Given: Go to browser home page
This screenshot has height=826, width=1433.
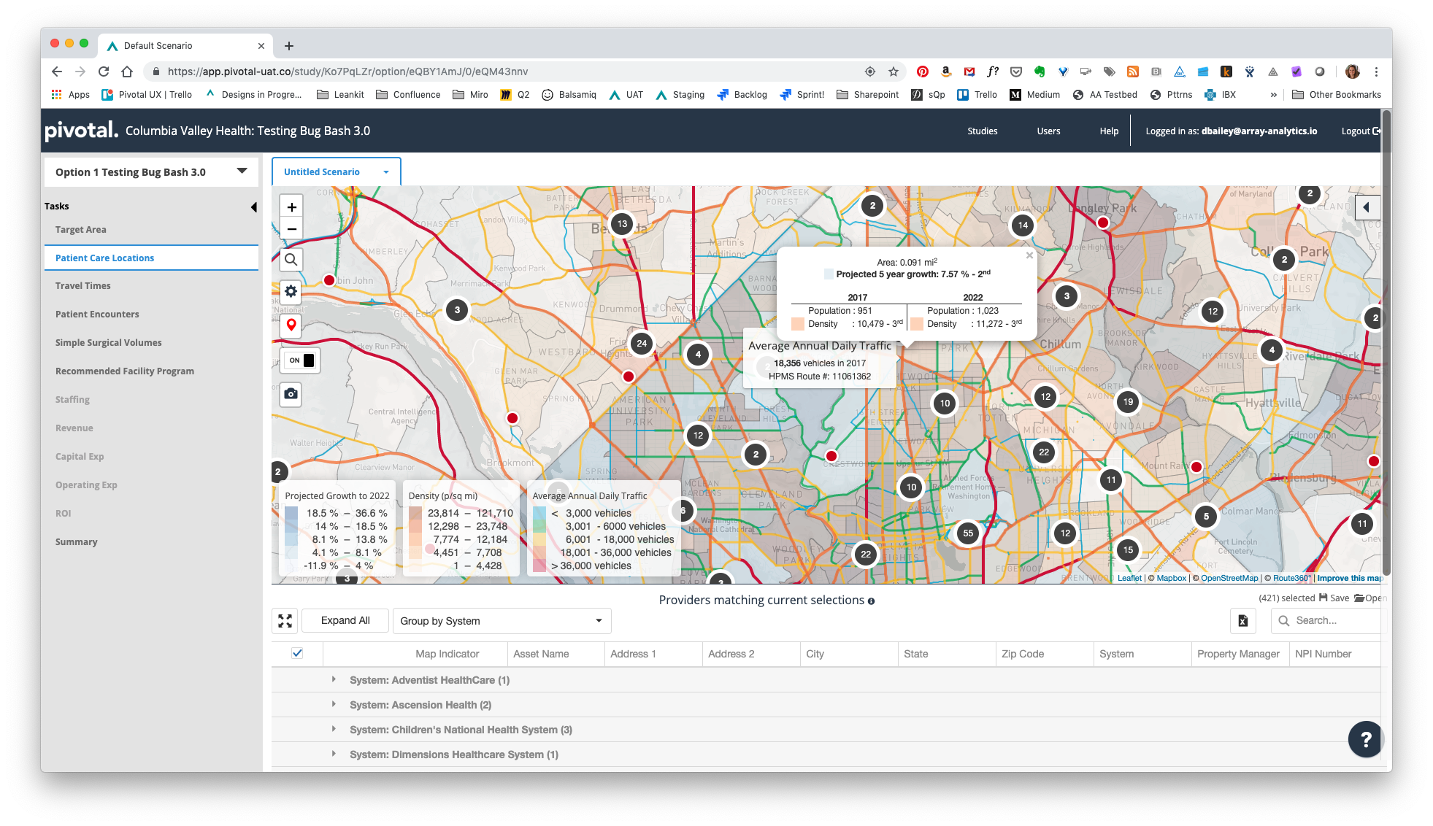Looking at the screenshot, I should pyautogui.click(x=127, y=72).
